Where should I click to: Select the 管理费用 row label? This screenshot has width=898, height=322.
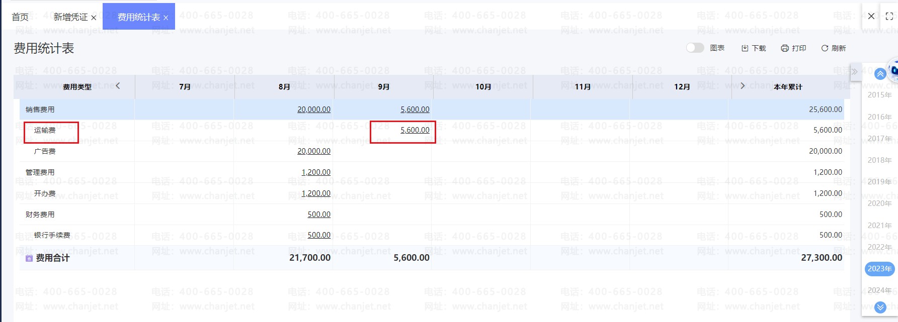click(x=40, y=172)
